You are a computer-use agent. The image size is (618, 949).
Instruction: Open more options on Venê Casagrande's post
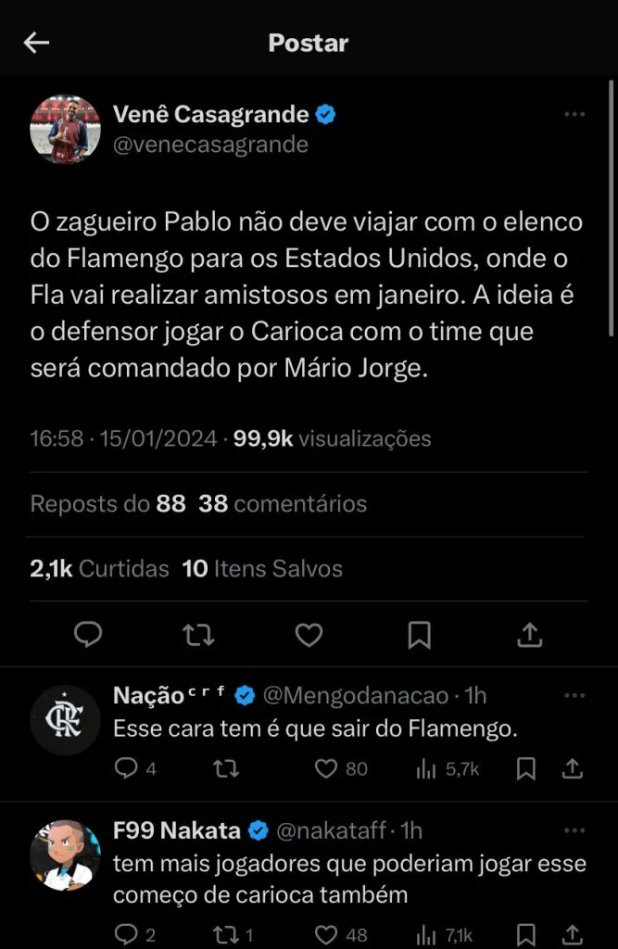574,115
